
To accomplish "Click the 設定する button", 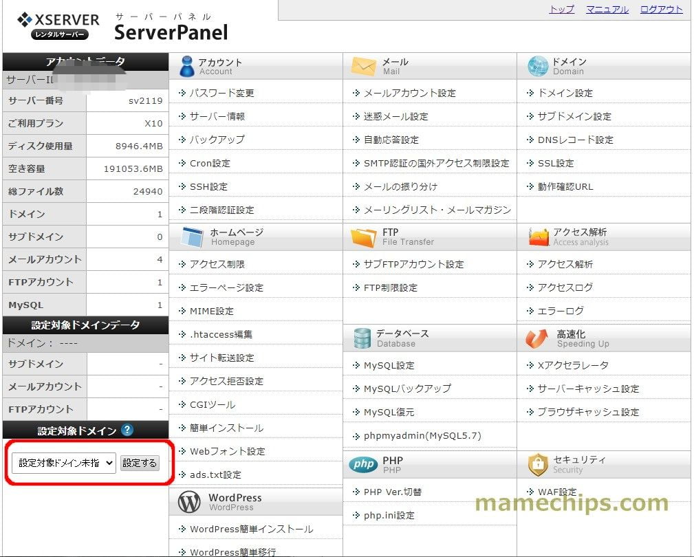I will pyautogui.click(x=140, y=463).
